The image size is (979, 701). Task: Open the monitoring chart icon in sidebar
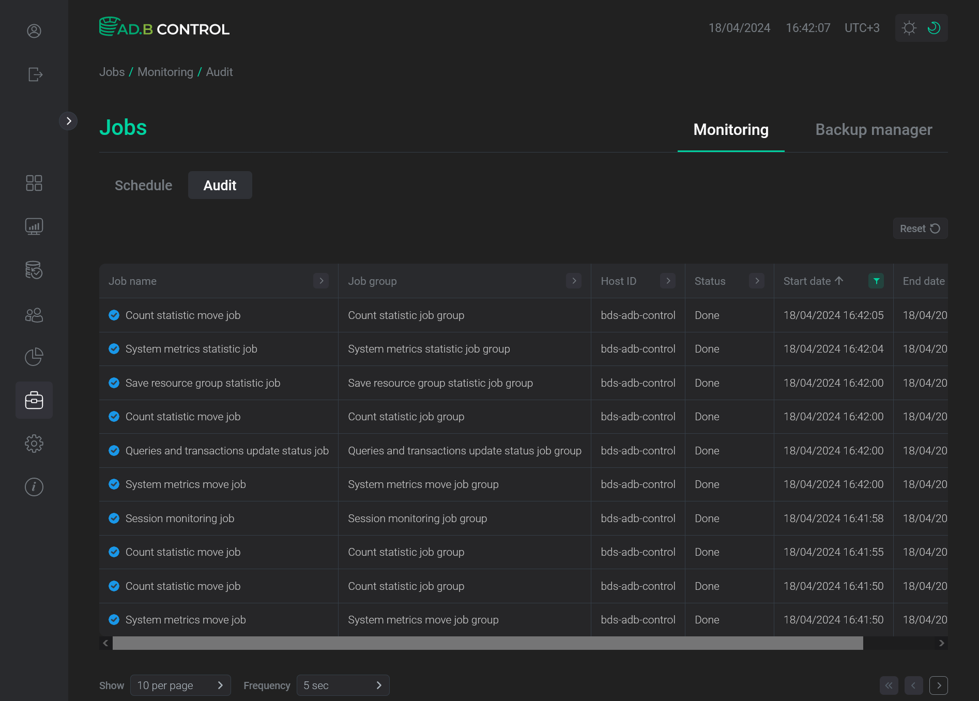pos(34,226)
